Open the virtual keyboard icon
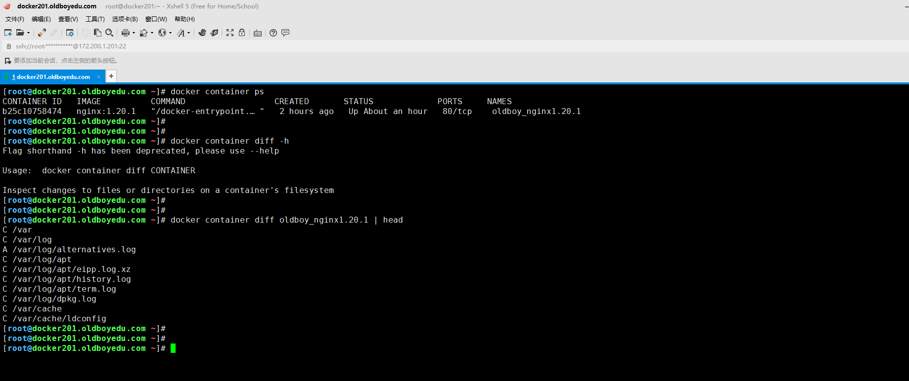The width and height of the screenshot is (909, 381). 258,33
